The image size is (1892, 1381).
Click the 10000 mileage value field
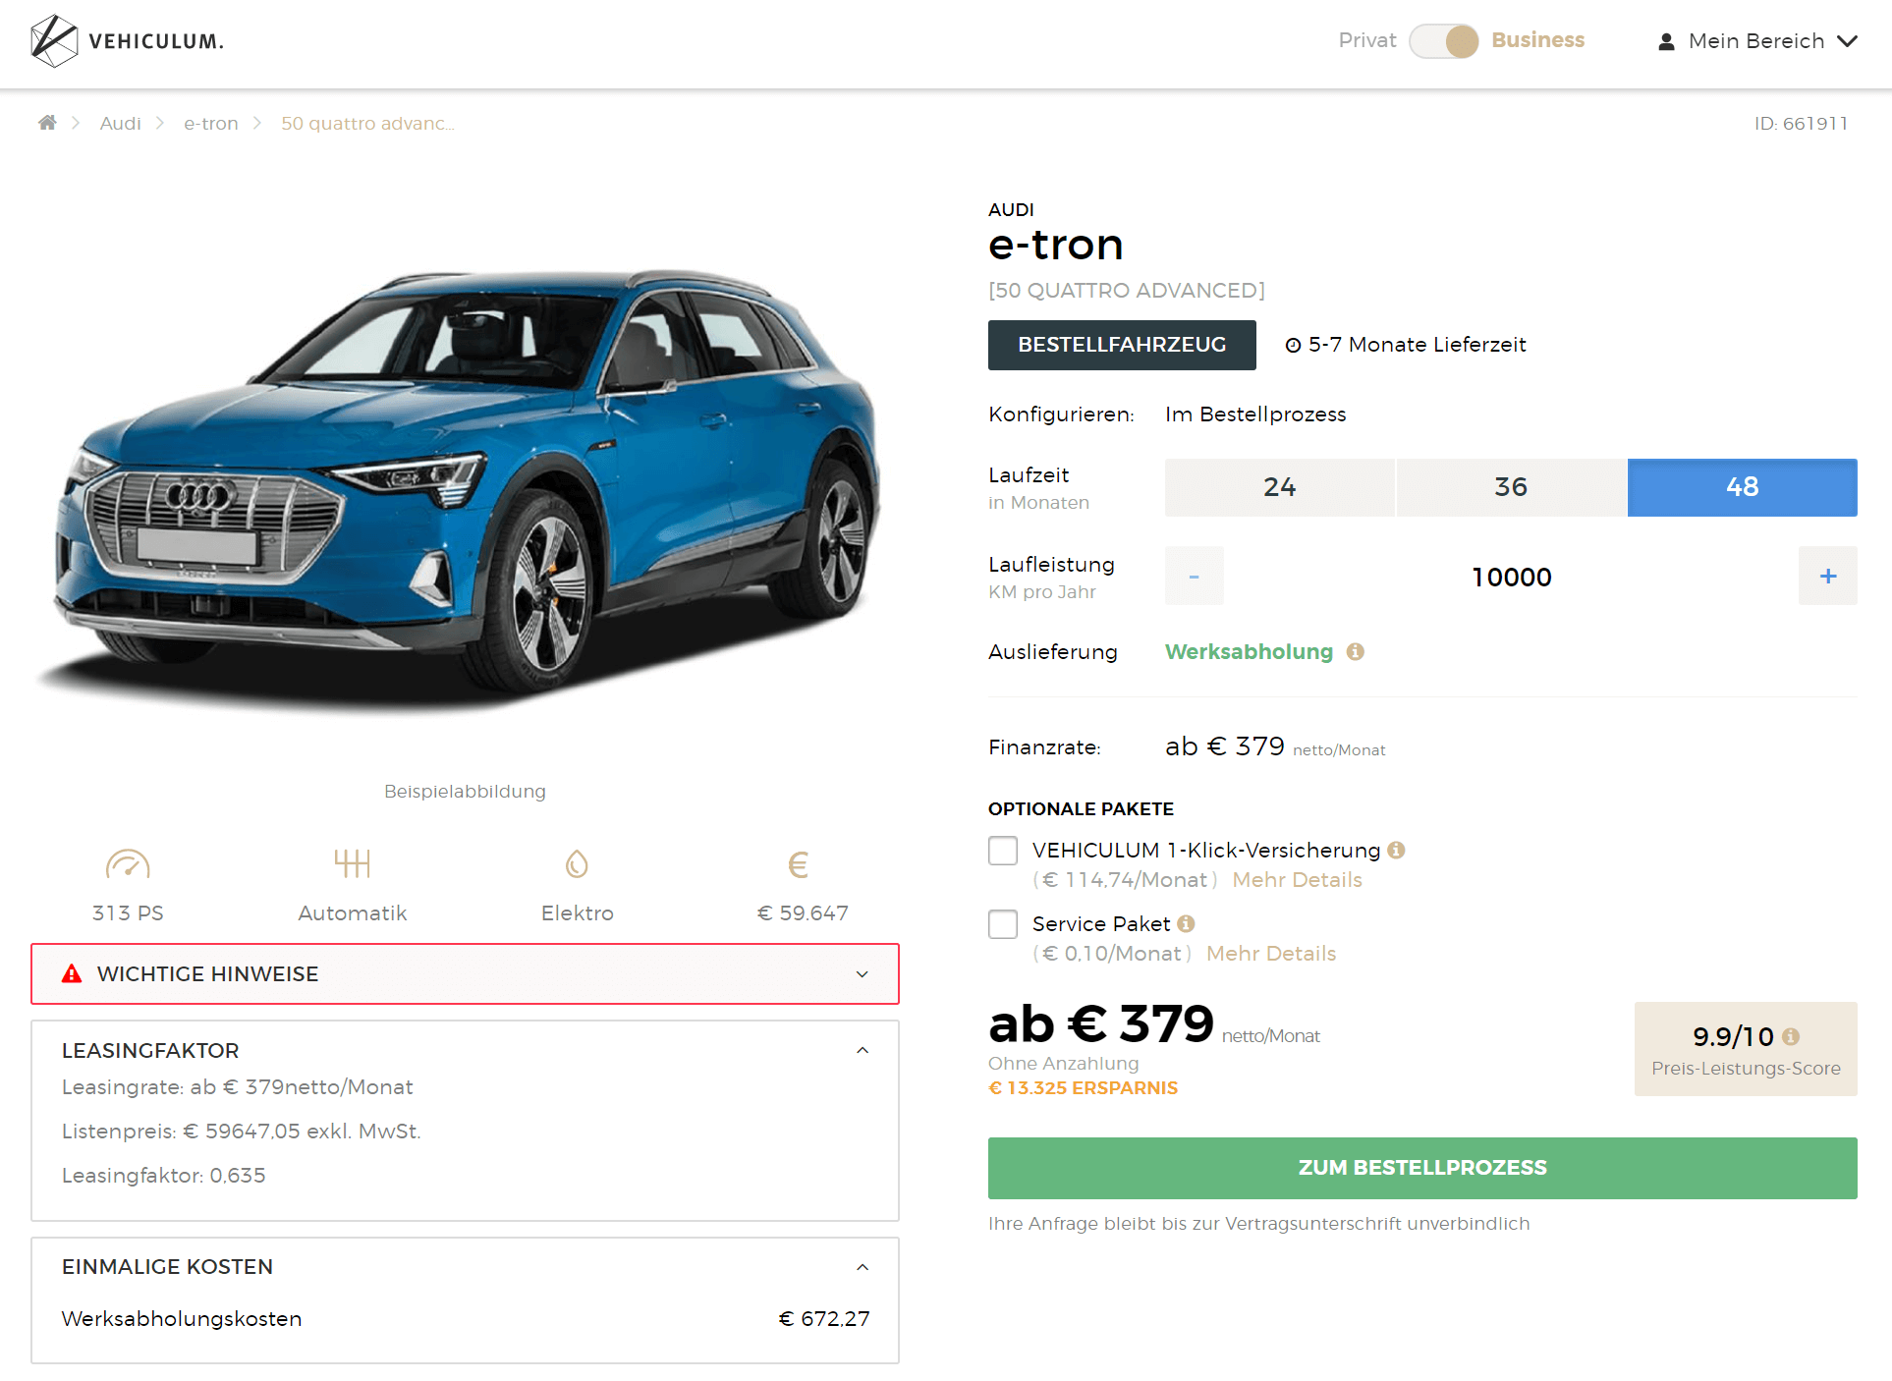click(x=1512, y=577)
